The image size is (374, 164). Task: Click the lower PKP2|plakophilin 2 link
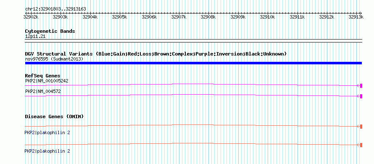pos(47,151)
